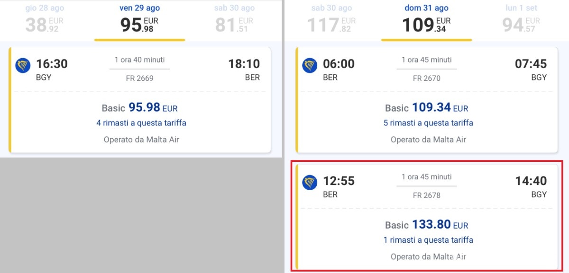
Task: Select Basic 95.98 EUR fare
Action: [140, 108]
